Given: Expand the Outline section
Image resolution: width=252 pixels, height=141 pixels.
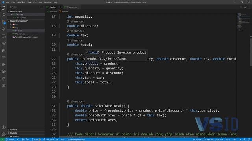Looking at the screenshot, I should (x=26, y=130).
